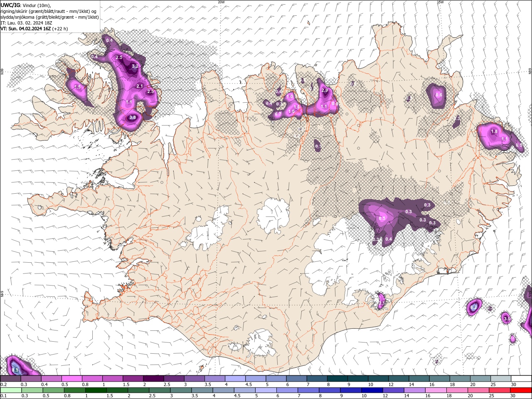This screenshot has height=399, width=532.
Task: Click the '2.1' snowfall value on the map
Action: [140, 86]
